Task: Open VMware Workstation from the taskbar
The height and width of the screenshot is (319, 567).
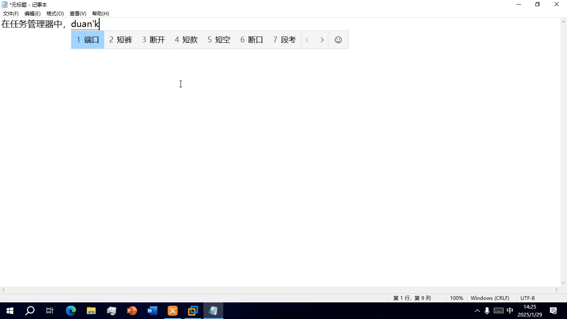Action: [192, 310]
